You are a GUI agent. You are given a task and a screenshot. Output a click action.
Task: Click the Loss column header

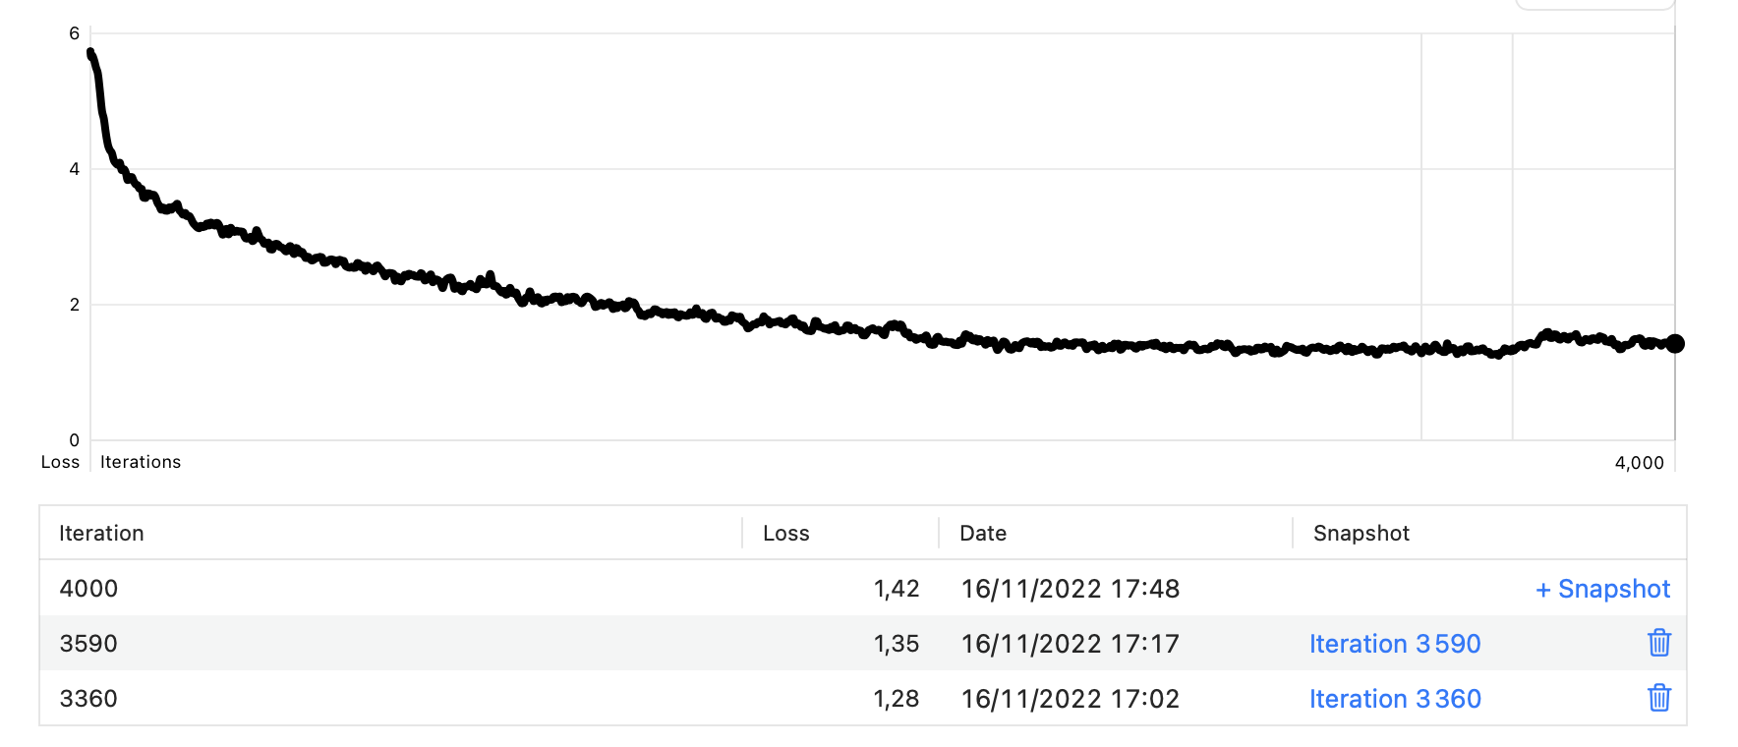(785, 533)
